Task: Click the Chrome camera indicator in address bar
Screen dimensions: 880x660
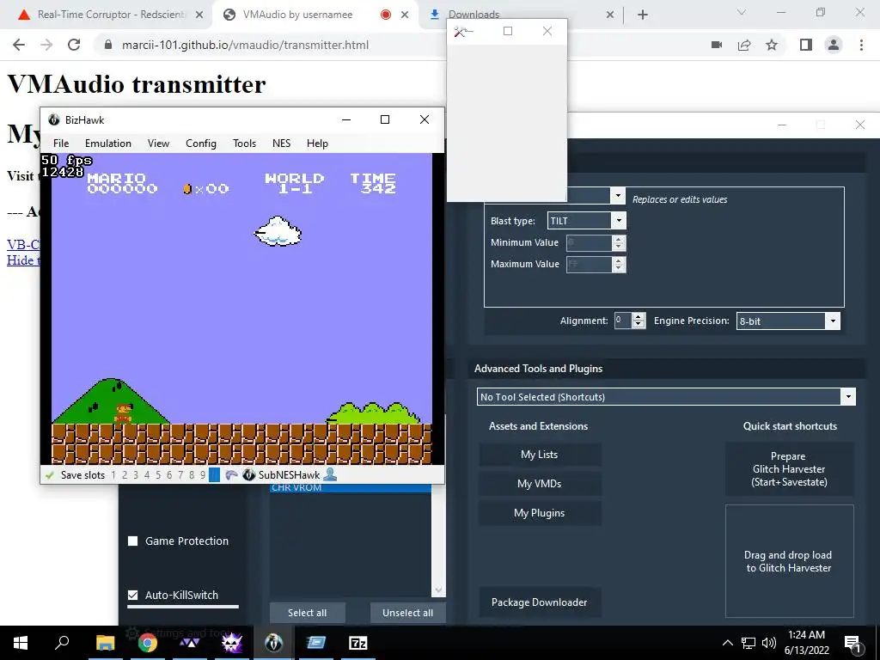Action: 717,45
